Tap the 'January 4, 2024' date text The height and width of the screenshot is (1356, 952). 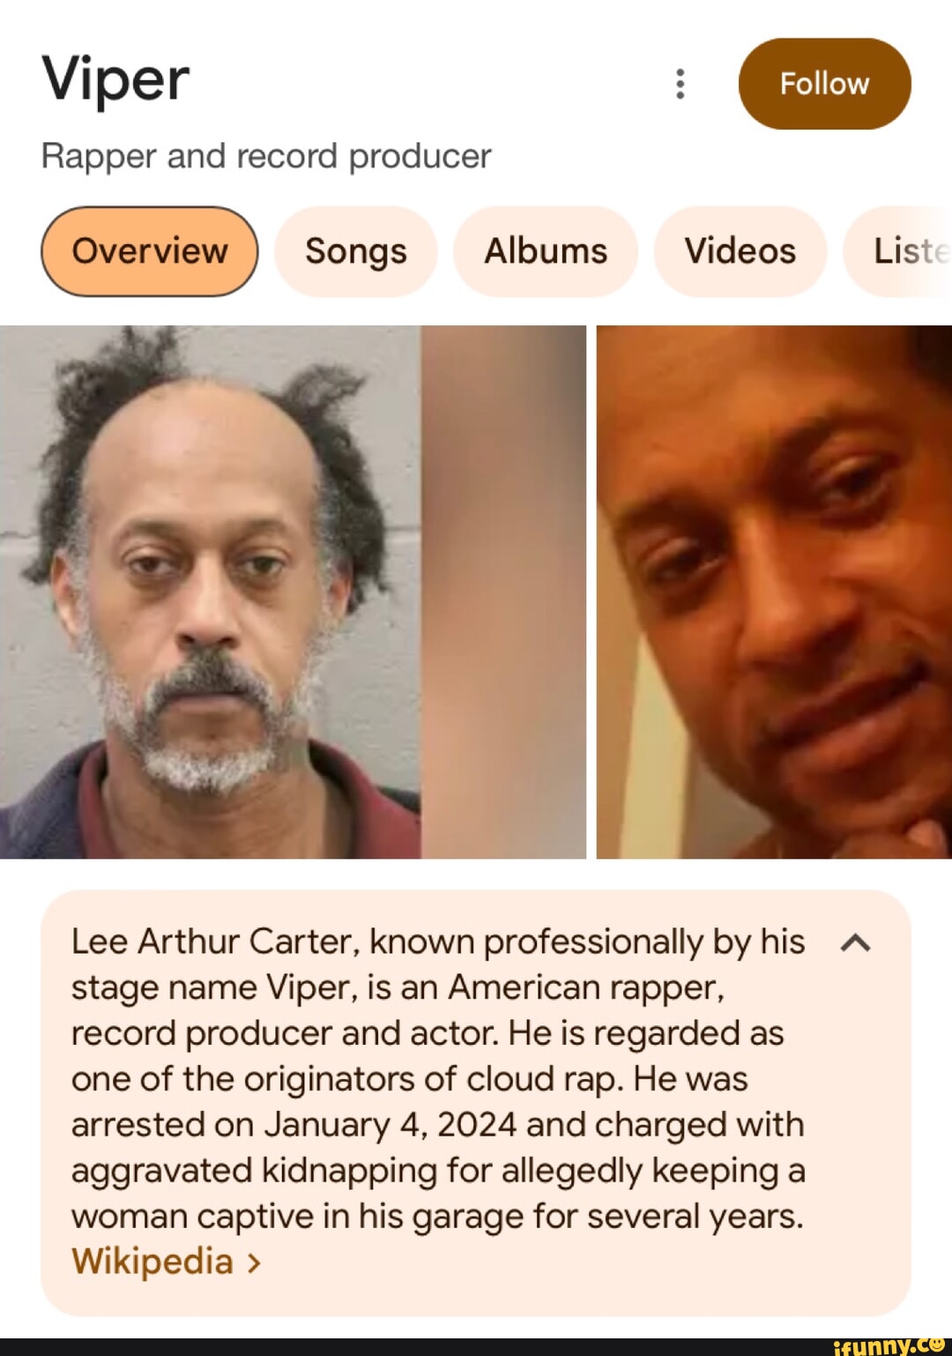(x=390, y=1125)
